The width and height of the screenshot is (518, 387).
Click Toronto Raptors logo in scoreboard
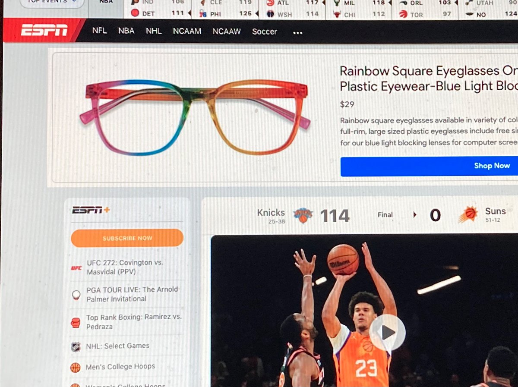pos(403,14)
